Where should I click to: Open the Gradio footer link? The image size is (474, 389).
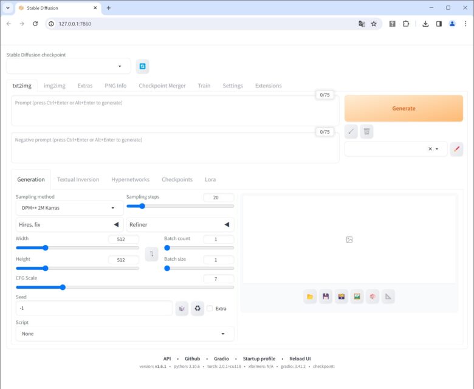coord(221,359)
